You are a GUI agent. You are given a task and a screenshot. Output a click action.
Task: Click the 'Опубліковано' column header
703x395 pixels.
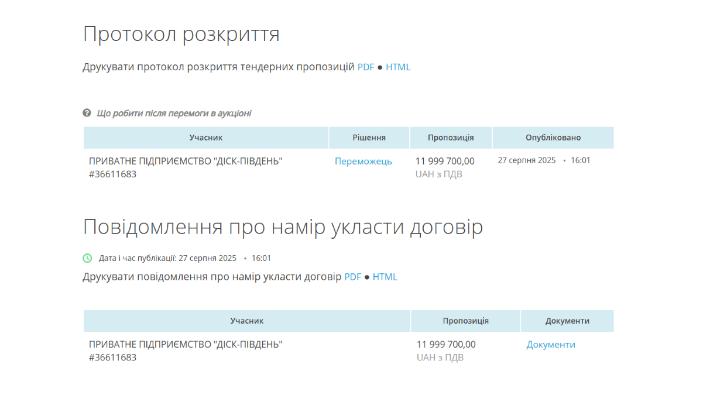[553, 138]
